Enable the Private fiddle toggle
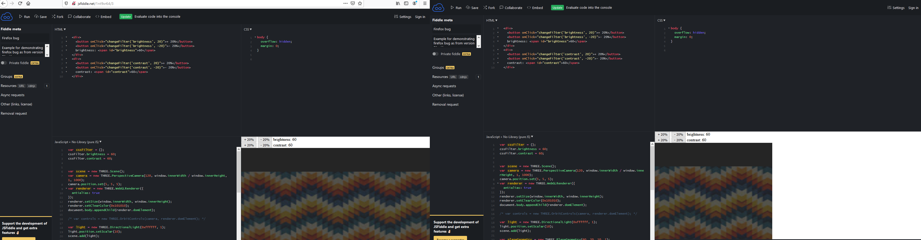 (3, 63)
